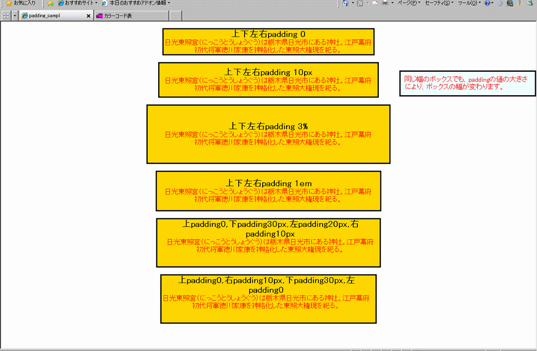The width and height of the screenshot is (537, 351).
Task: Click the 上下左右padding 1em heading
Action: [x=268, y=184]
